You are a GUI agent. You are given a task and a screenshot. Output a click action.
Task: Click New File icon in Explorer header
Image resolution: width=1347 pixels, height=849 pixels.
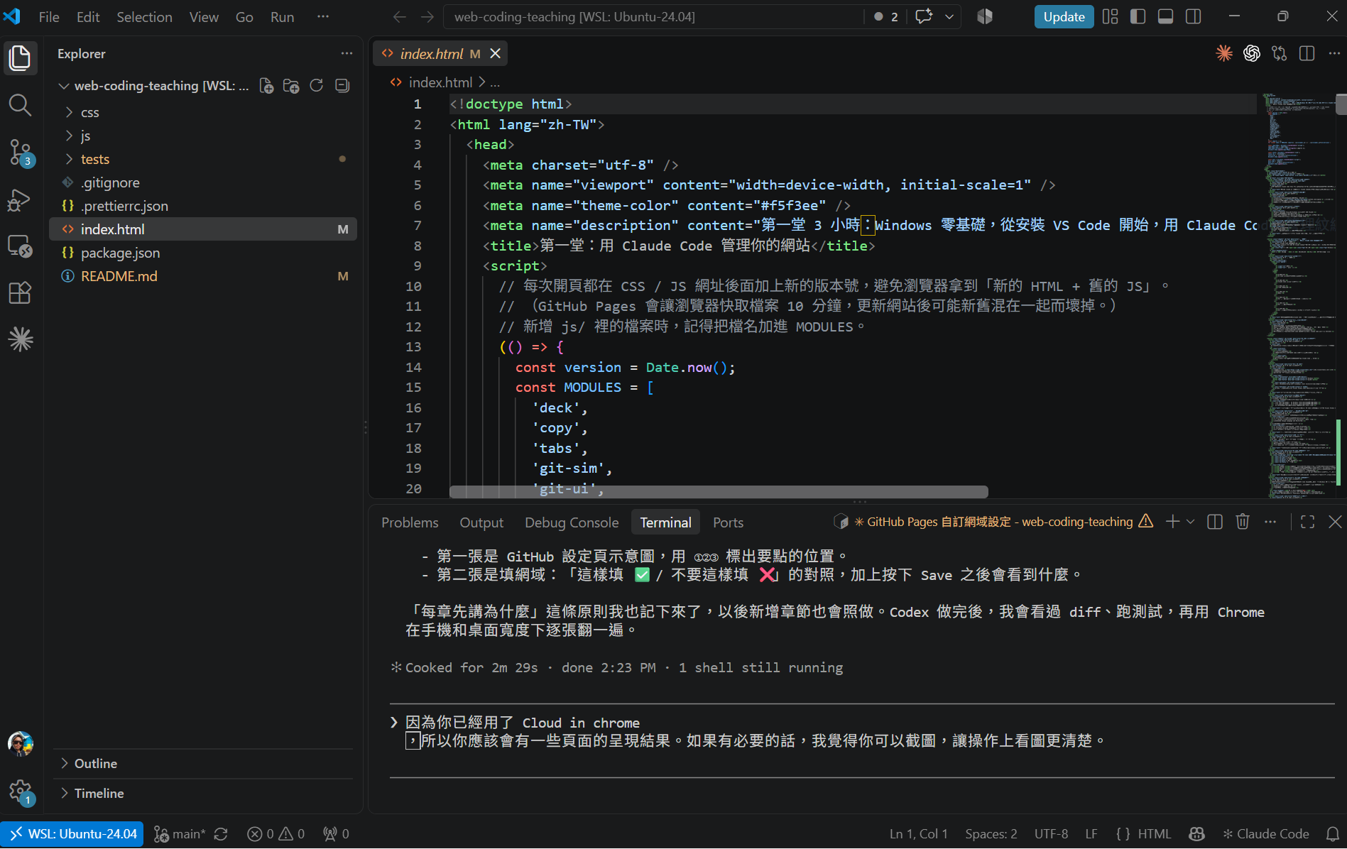click(266, 86)
